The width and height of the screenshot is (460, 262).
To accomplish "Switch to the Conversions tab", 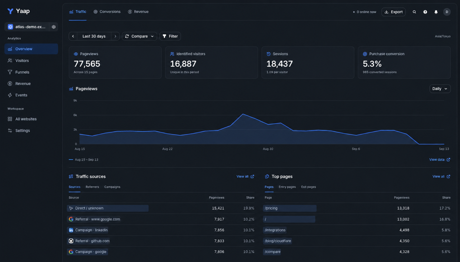I will click(107, 12).
